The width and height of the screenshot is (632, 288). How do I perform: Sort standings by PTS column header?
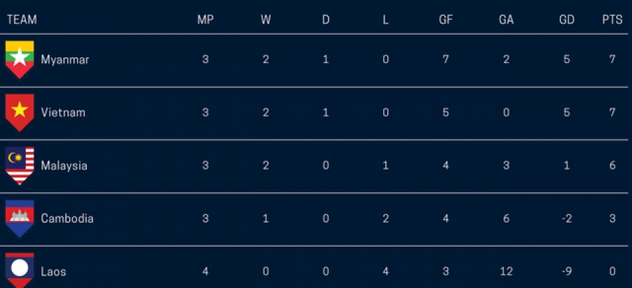612,20
